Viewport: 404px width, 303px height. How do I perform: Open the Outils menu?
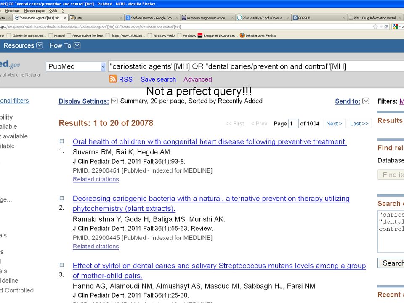point(53,11)
